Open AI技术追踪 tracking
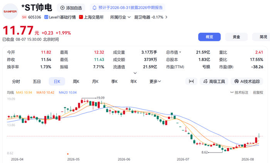This screenshot has height=163, width=270. 247,81
